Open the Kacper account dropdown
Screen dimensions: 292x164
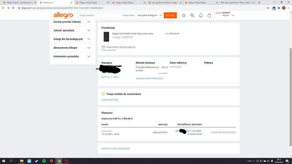pos(228,15)
